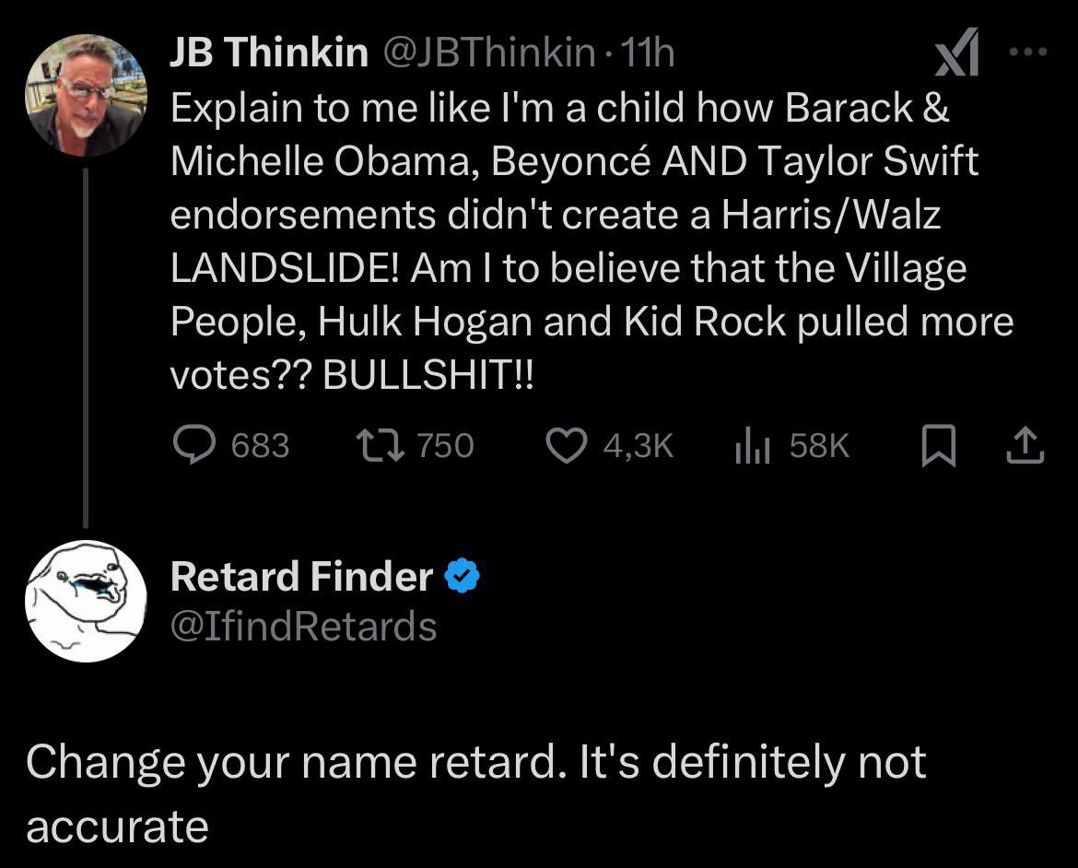Repost the JB Thinkin tweet
This screenshot has width=1078, height=868.
coord(376,446)
